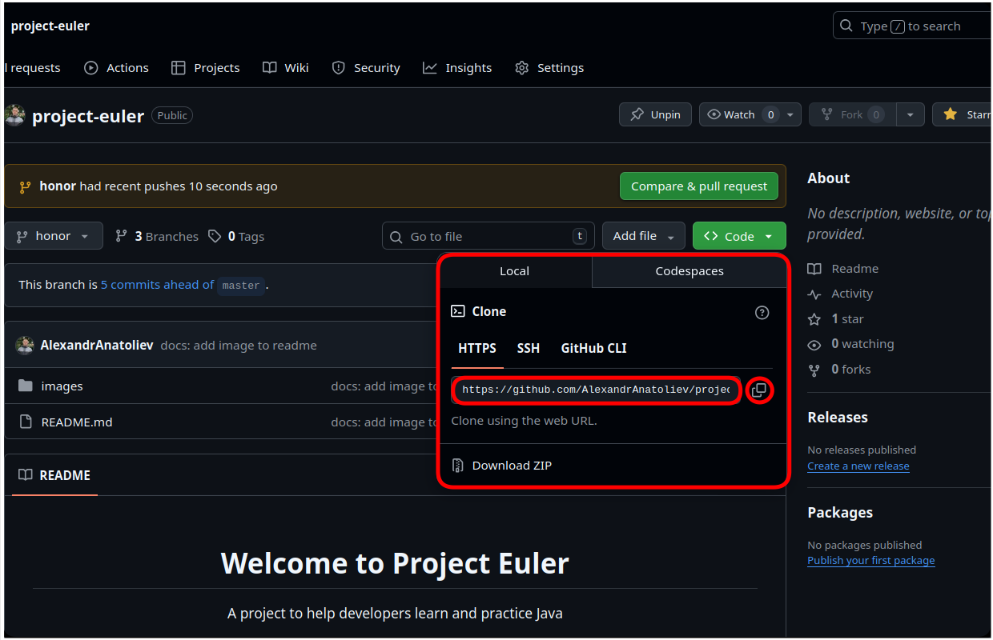Expand the Add file dropdown

coord(643,236)
